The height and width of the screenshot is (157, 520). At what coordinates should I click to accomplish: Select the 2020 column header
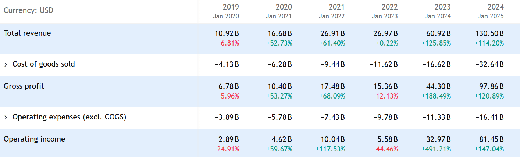coord(284,7)
